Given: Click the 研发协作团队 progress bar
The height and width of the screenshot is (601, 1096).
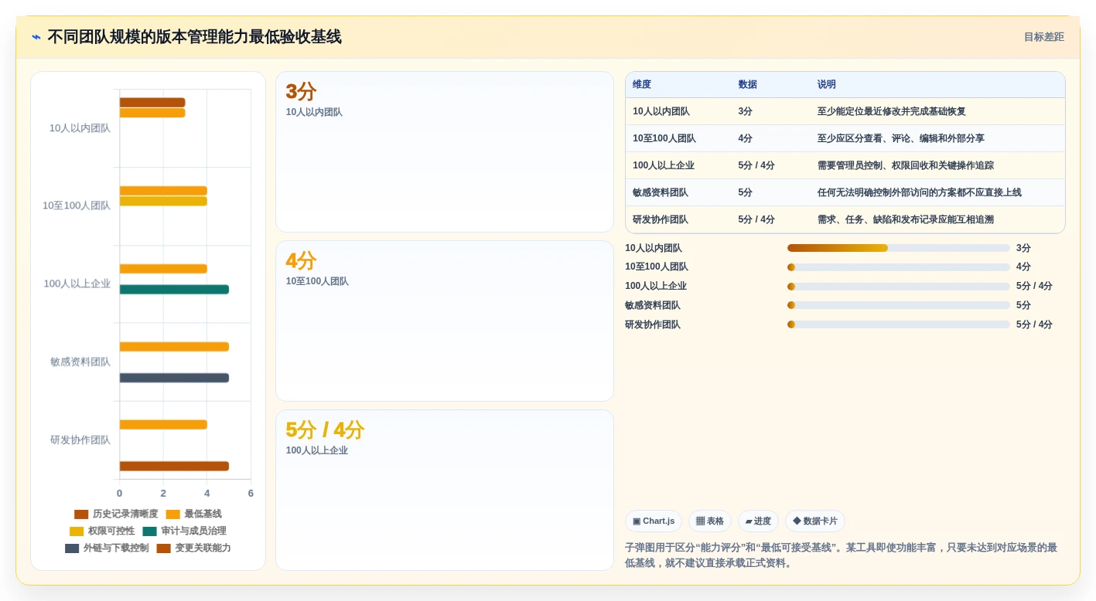Looking at the screenshot, I should coord(899,325).
